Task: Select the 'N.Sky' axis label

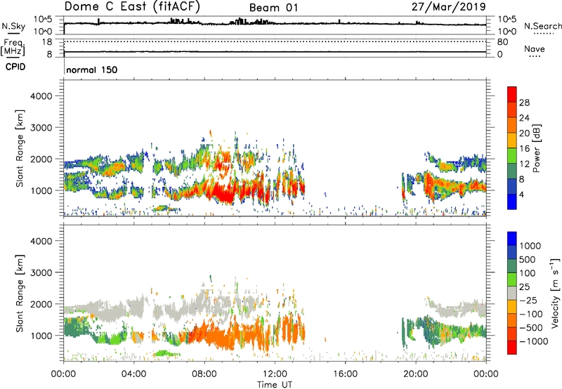Action: click(x=13, y=26)
